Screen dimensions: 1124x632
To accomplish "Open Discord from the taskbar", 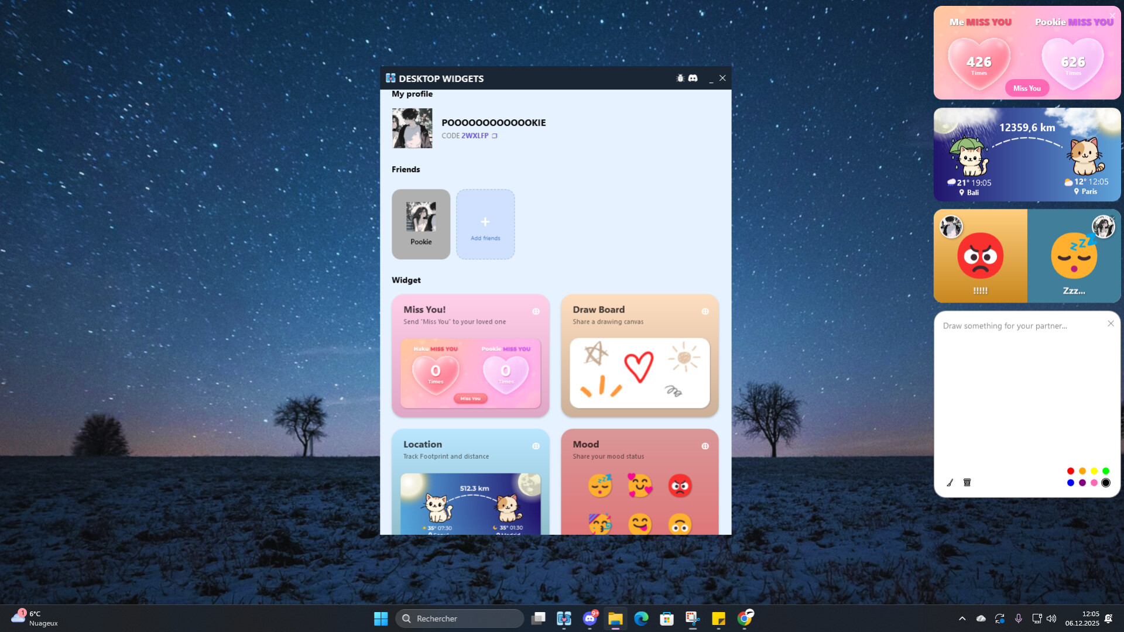I will (590, 618).
